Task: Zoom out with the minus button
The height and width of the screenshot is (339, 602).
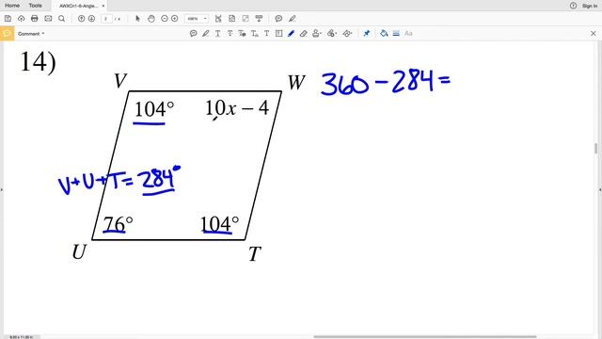Action: tap(165, 19)
